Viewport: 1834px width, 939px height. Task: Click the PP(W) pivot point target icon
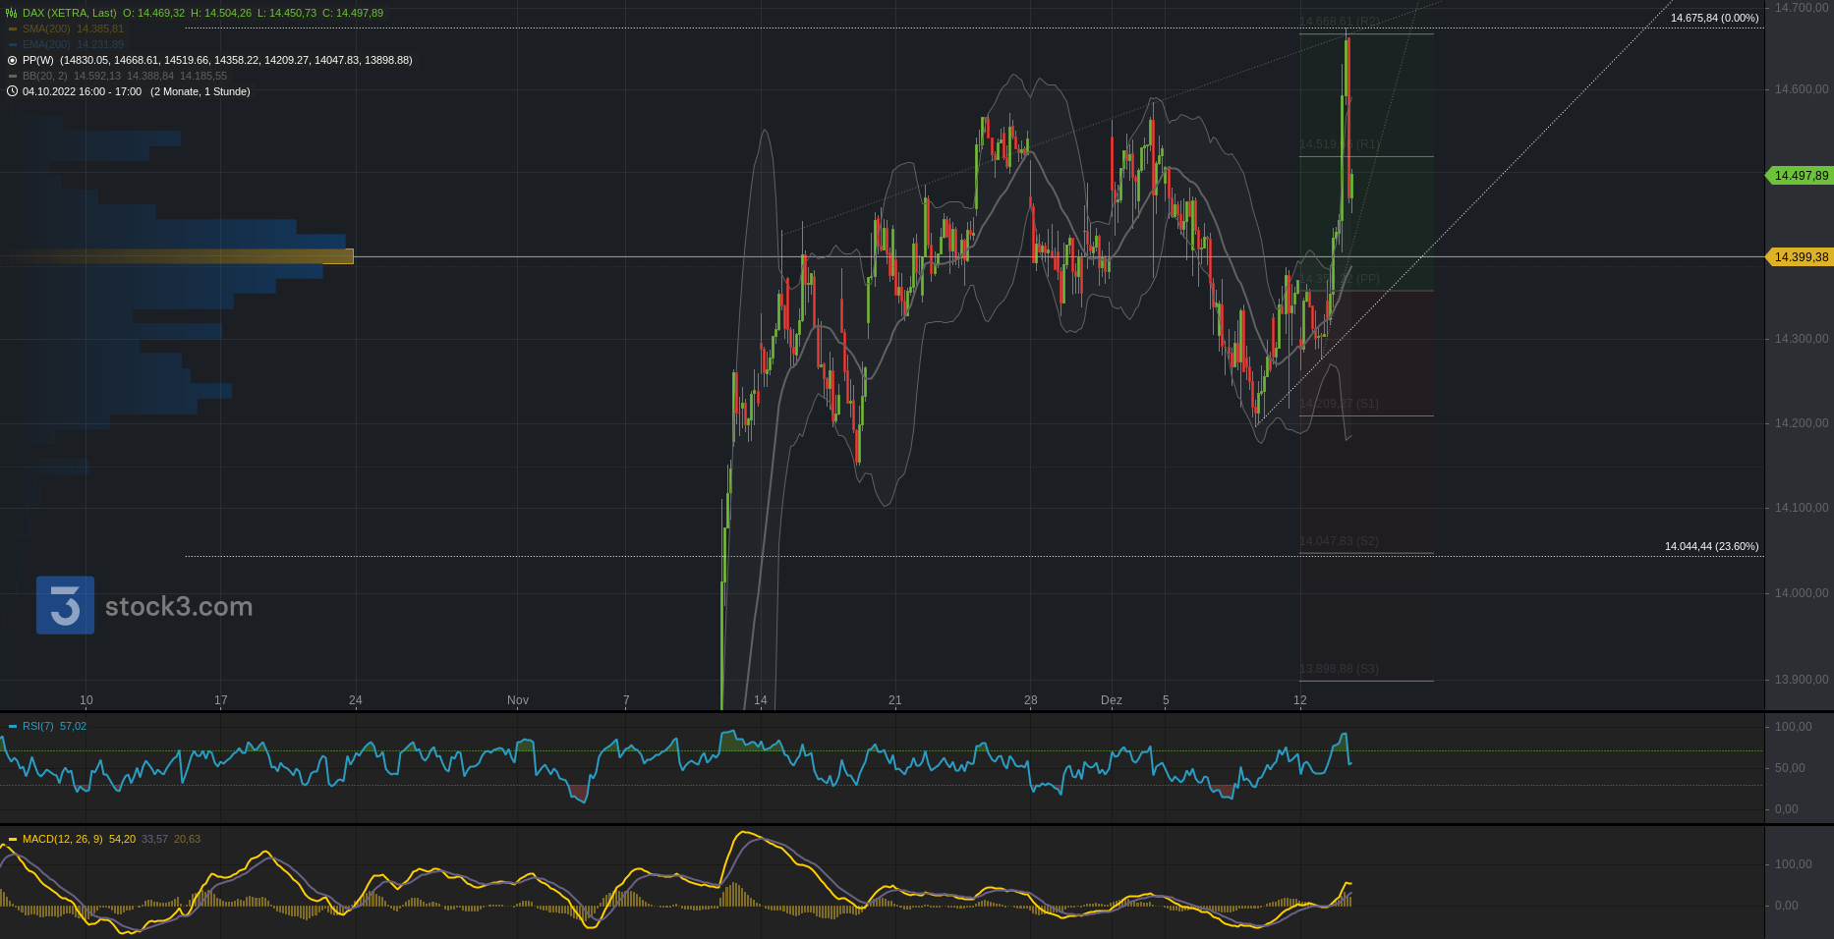13,60
